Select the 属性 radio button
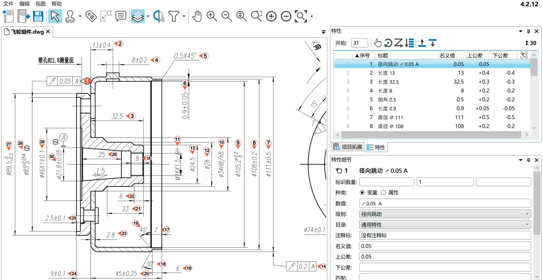543x280 pixels. point(383,193)
